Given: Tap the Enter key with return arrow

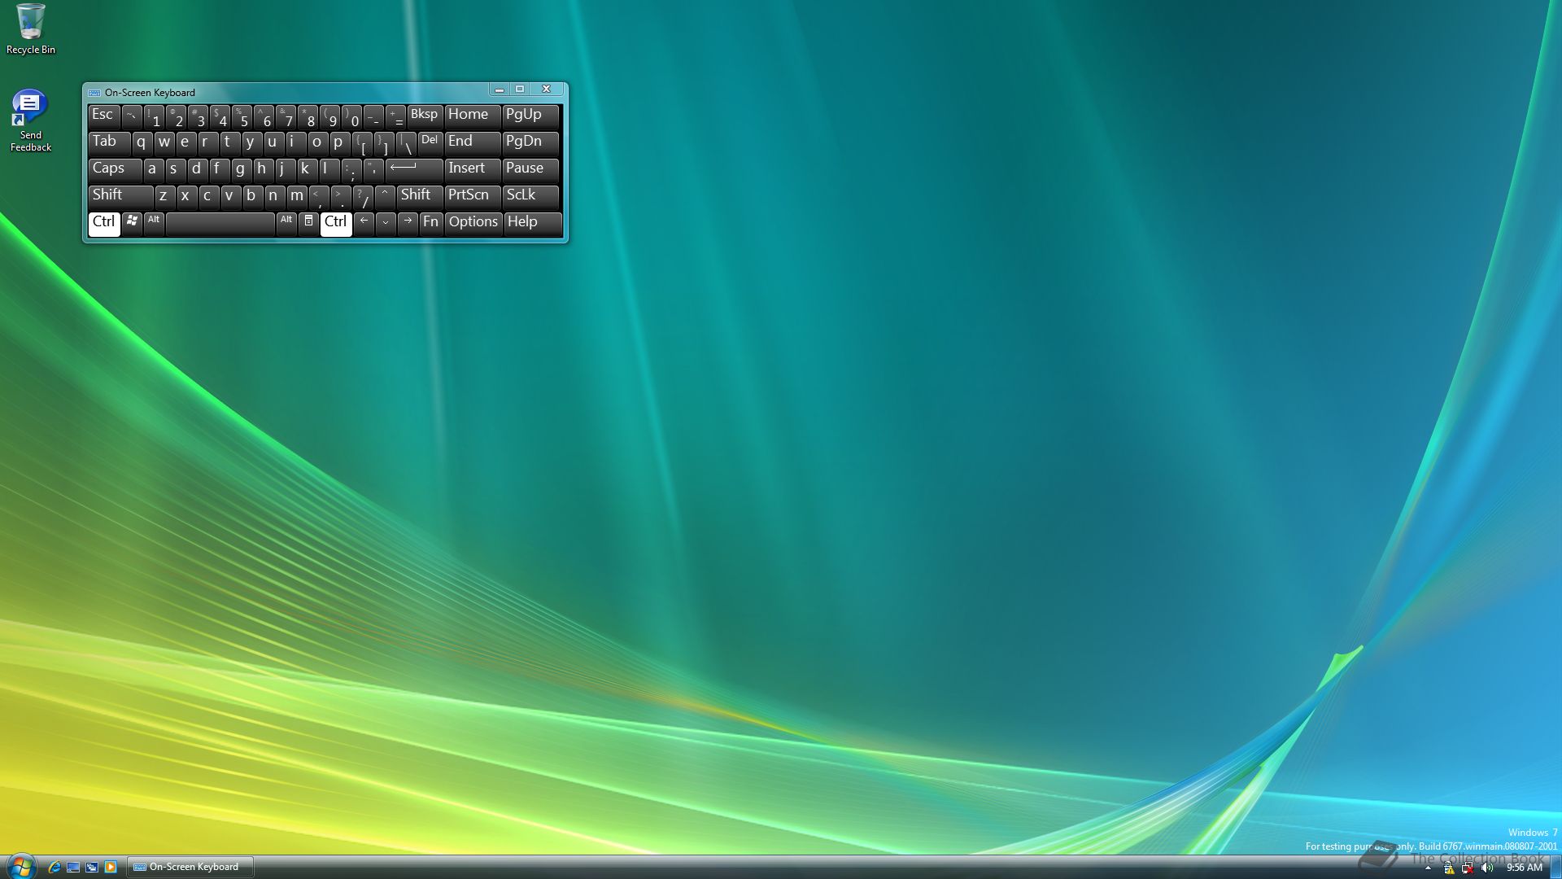Looking at the screenshot, I should coord(414,170).
